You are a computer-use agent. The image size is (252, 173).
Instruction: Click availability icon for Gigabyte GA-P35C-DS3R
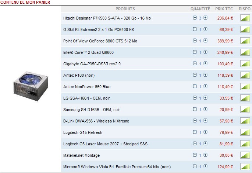click(x=245, y=63)
